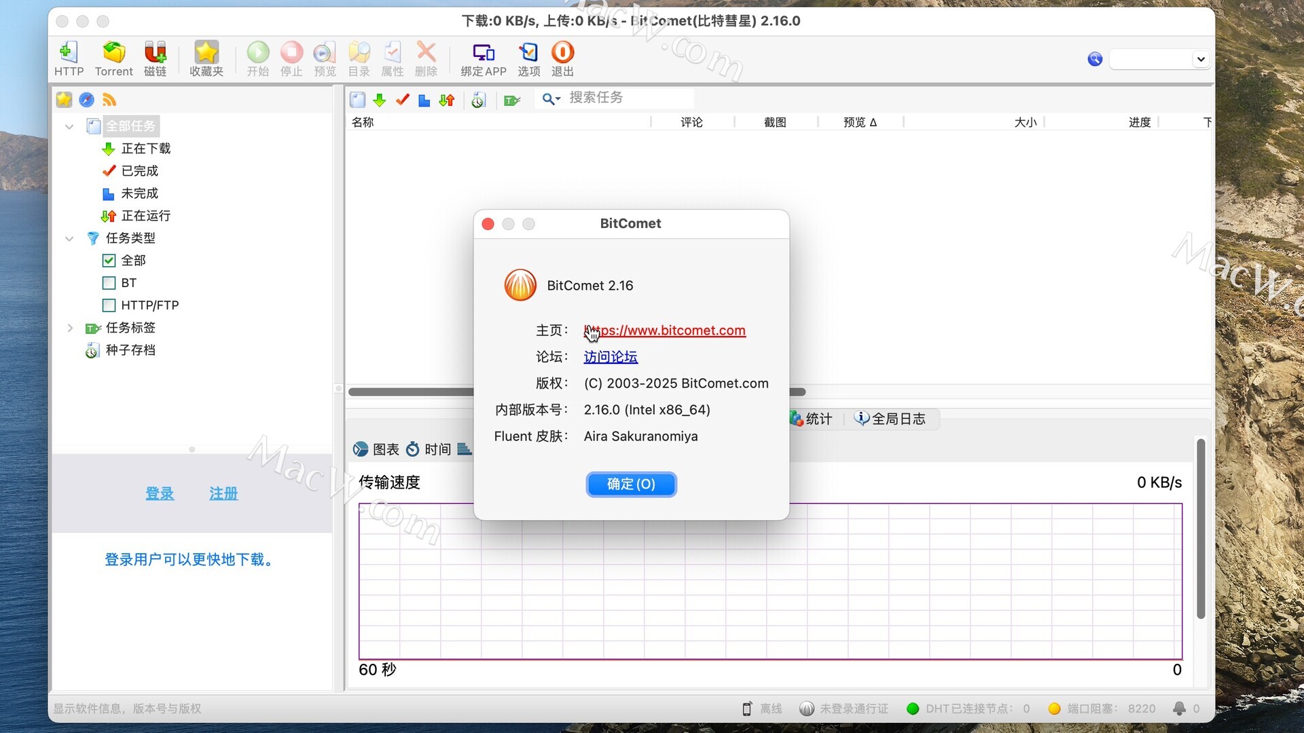Collapse the 全部任务 tree node
Viewport: 1304px width, 733px height.
click(69, 127)
